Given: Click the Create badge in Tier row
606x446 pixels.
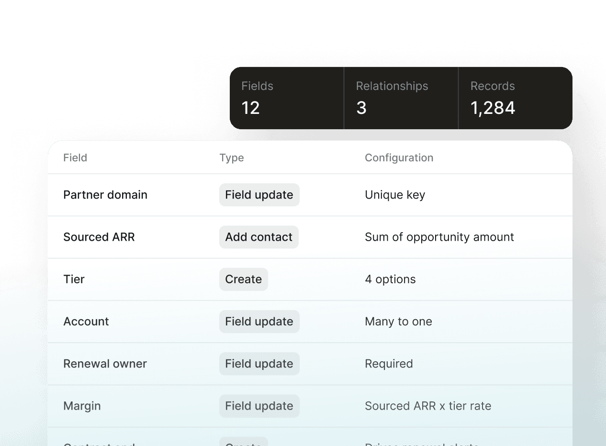Looking at the screenshot, I should 244,279.
